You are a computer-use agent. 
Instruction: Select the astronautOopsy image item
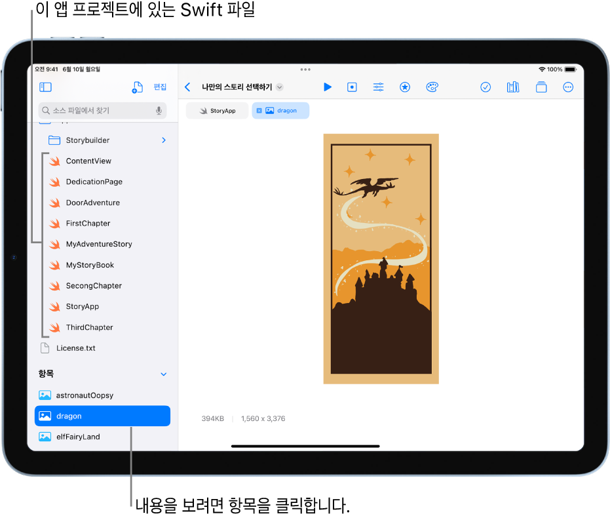102,395
